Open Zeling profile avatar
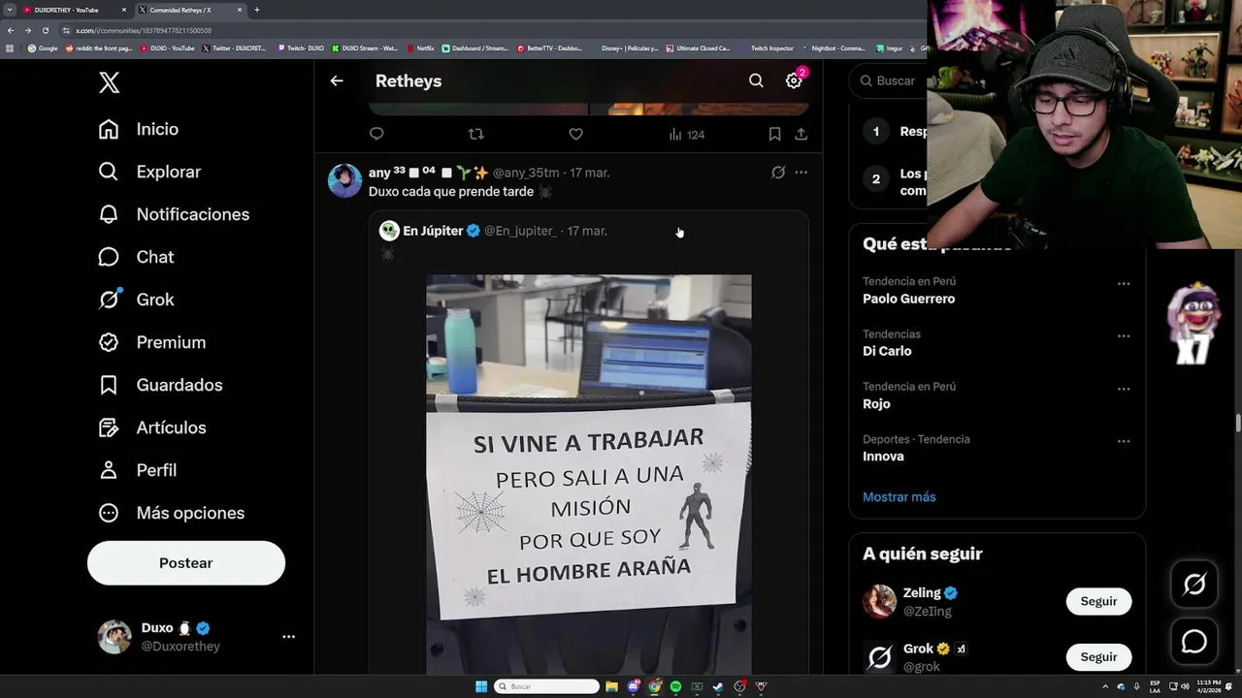 880,601
